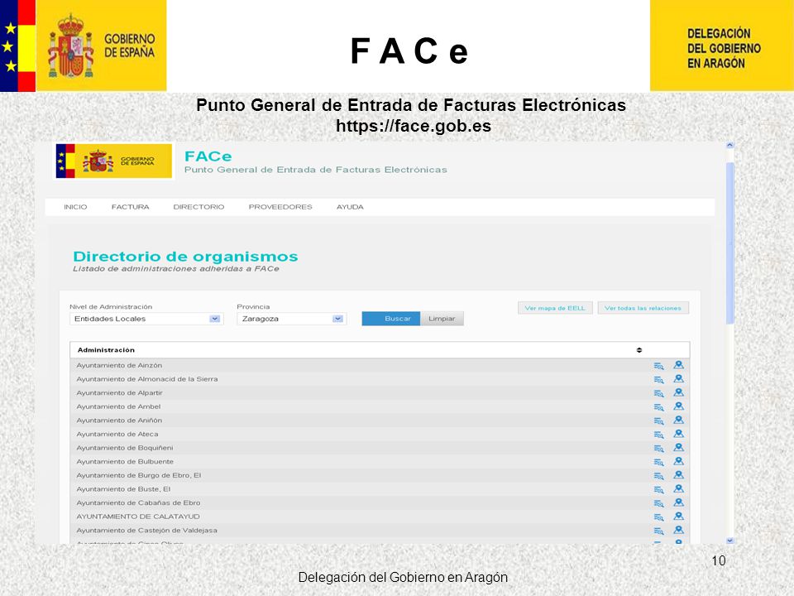Show map pin for AYUNTAMIENTO DE CALATAYUD
Viewport: 794px width, 596px height.
678,516
